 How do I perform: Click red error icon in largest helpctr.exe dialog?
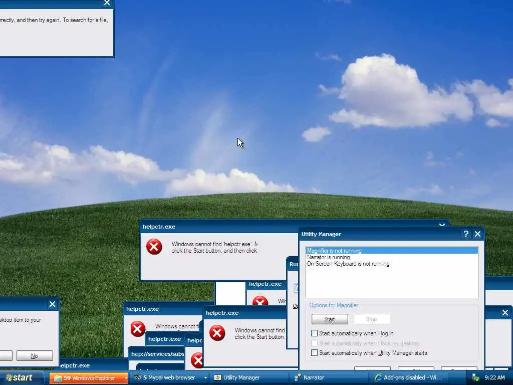154,247
